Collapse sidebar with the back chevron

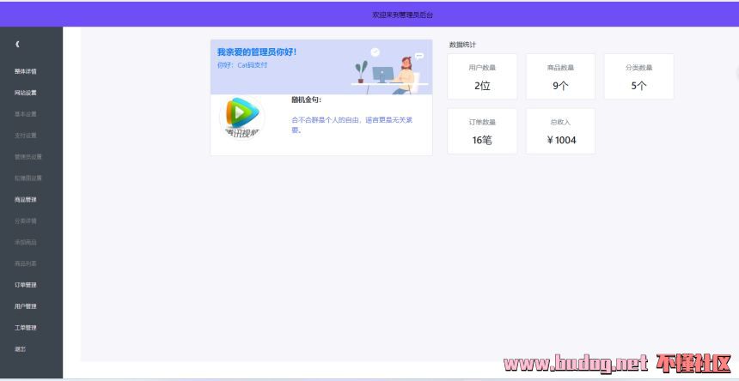point(17,44)
